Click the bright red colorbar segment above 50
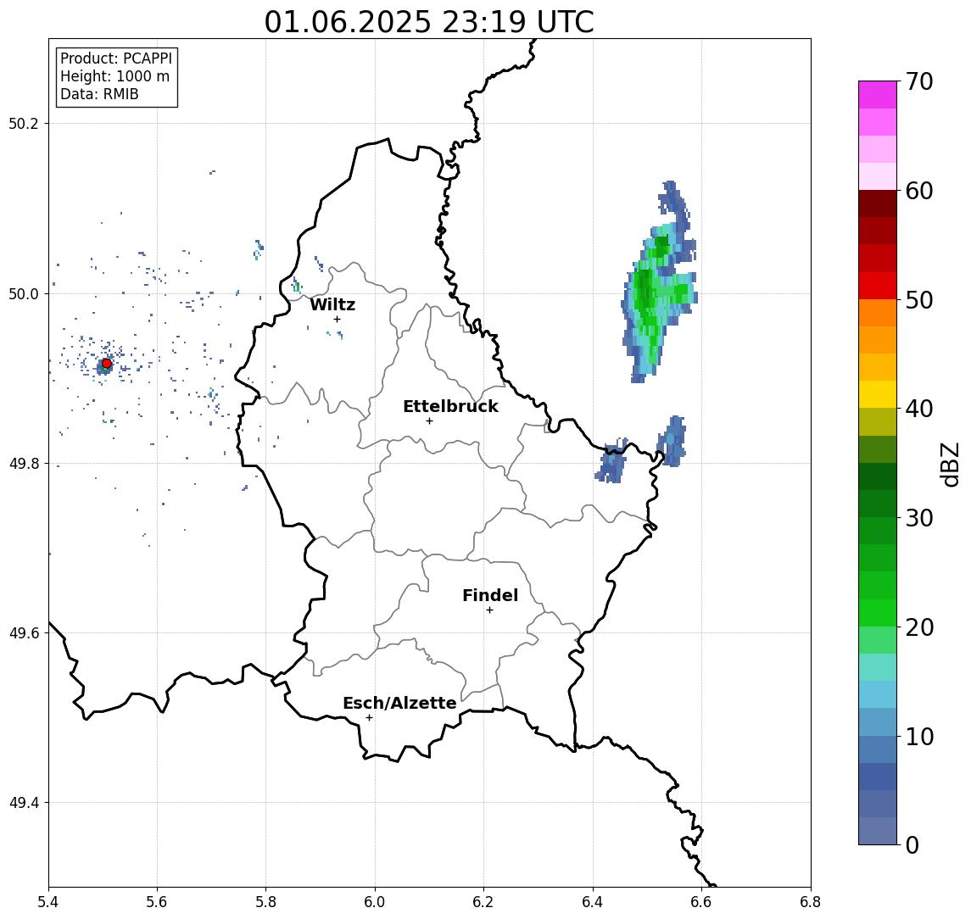Image resolution: width=971 pixels, height=919 pixels. pos(878,286)
